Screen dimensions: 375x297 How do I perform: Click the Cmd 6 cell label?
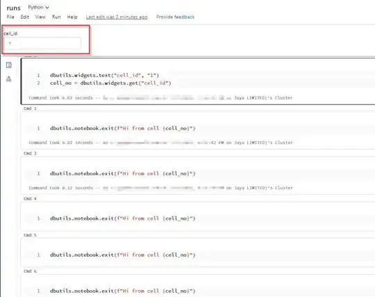(x=30, y=271)
